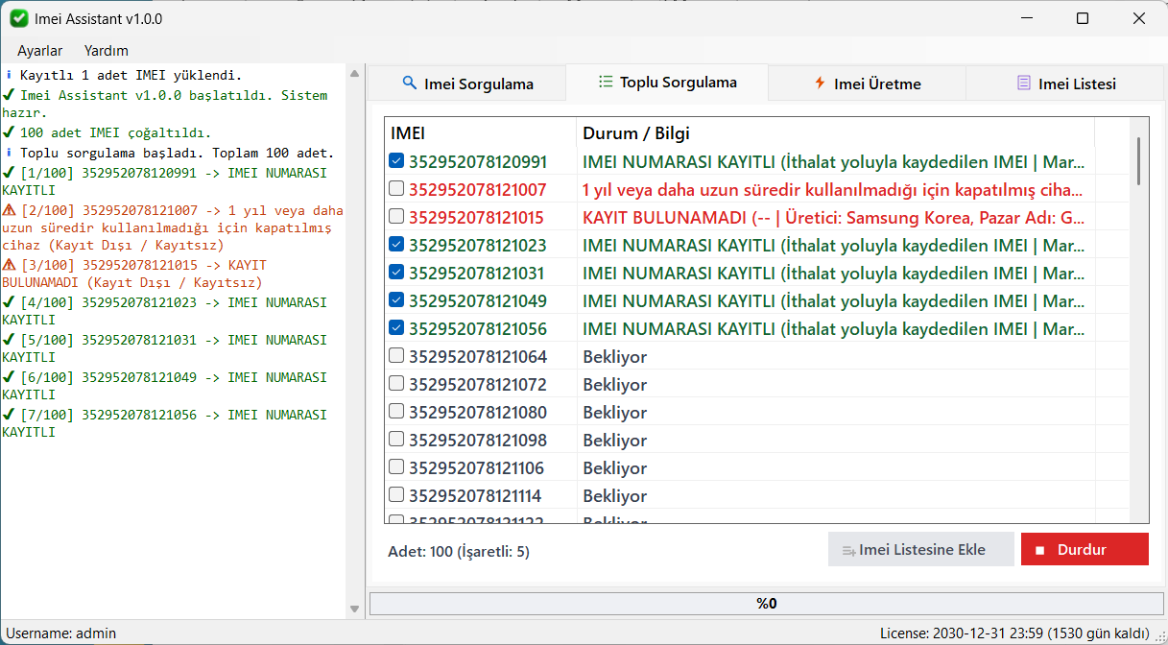Open the Ayarlar menu
The height and width of the screenshot is (645, 1168).
tap(39, 50)
